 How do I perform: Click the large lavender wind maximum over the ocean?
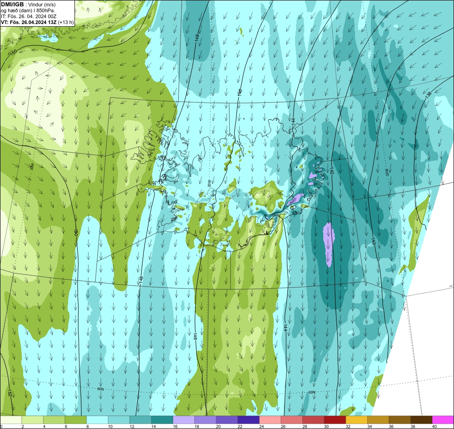329,245
